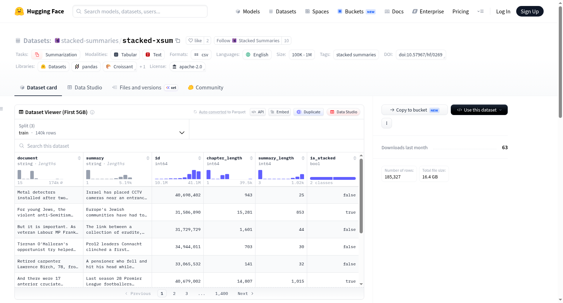
Task: Click the Copy to bucket button
Action: 415,110
